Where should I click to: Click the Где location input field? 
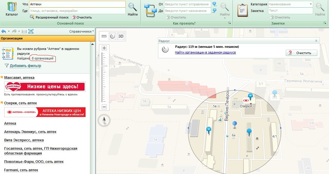point(77,11)
